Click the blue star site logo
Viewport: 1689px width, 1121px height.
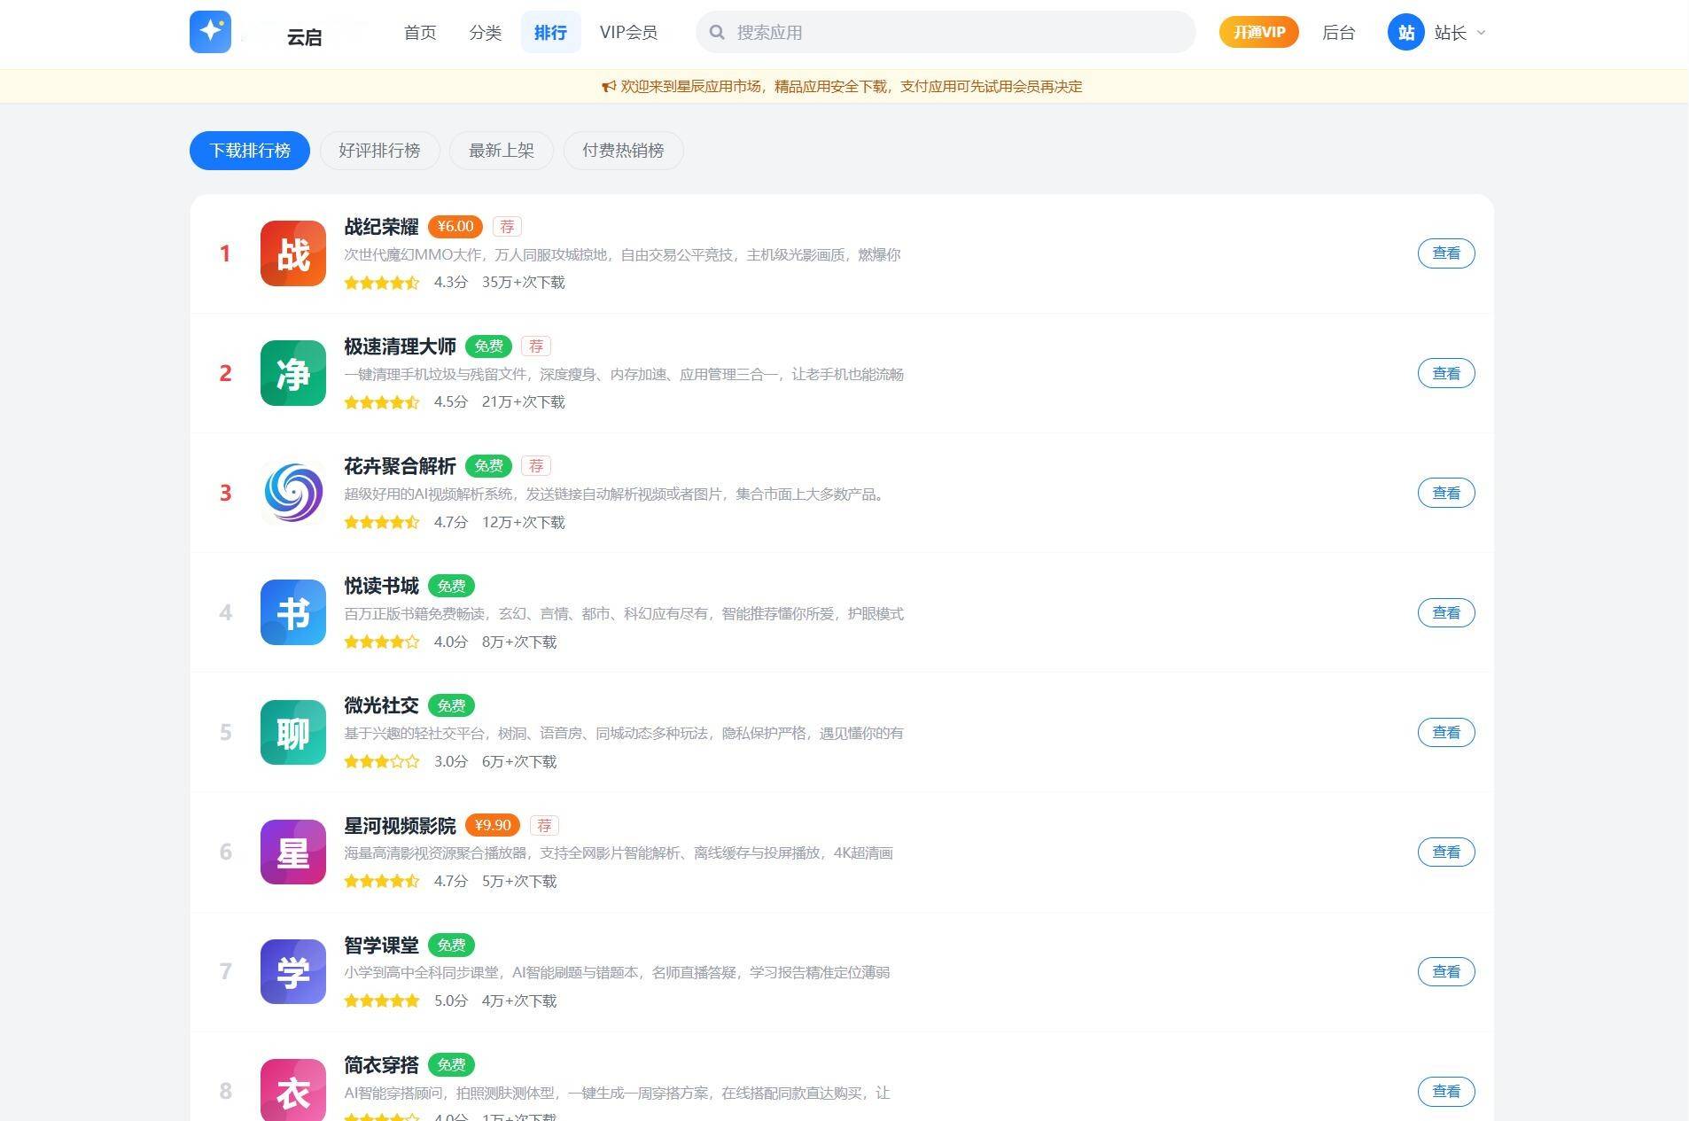pyautogui.click(x=210, y=32)
